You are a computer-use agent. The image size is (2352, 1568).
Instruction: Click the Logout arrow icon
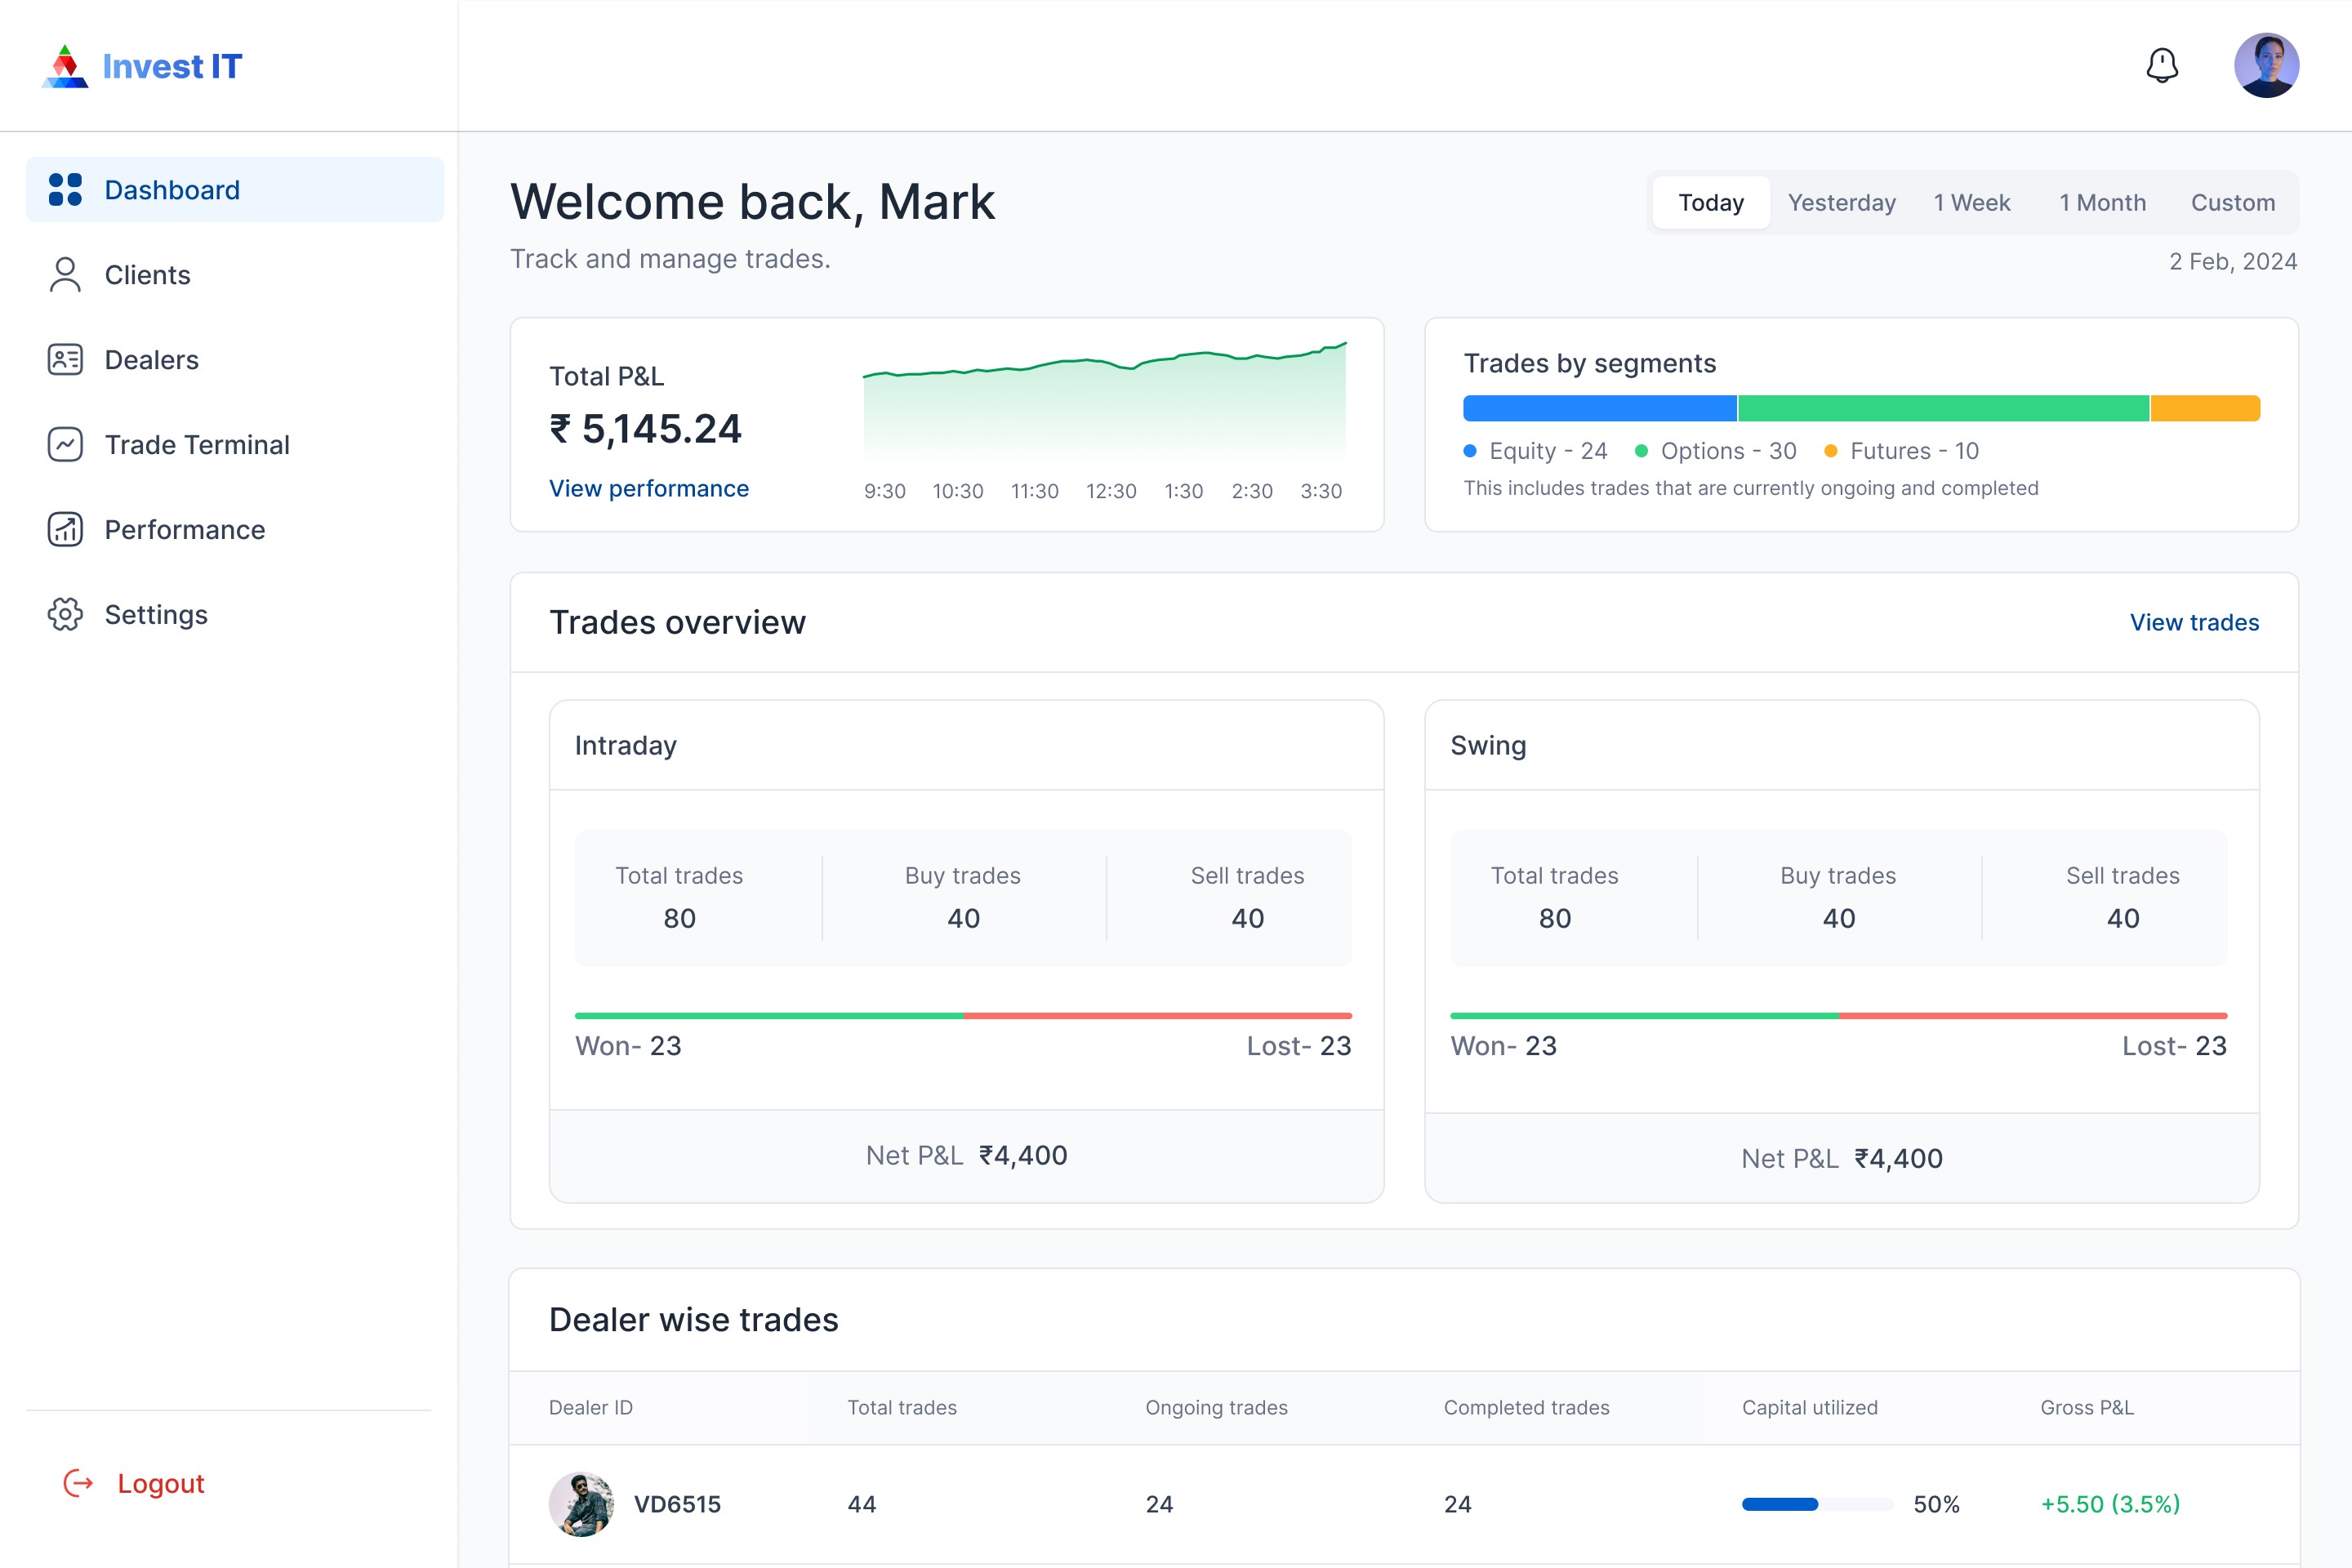pos(78,1483)
